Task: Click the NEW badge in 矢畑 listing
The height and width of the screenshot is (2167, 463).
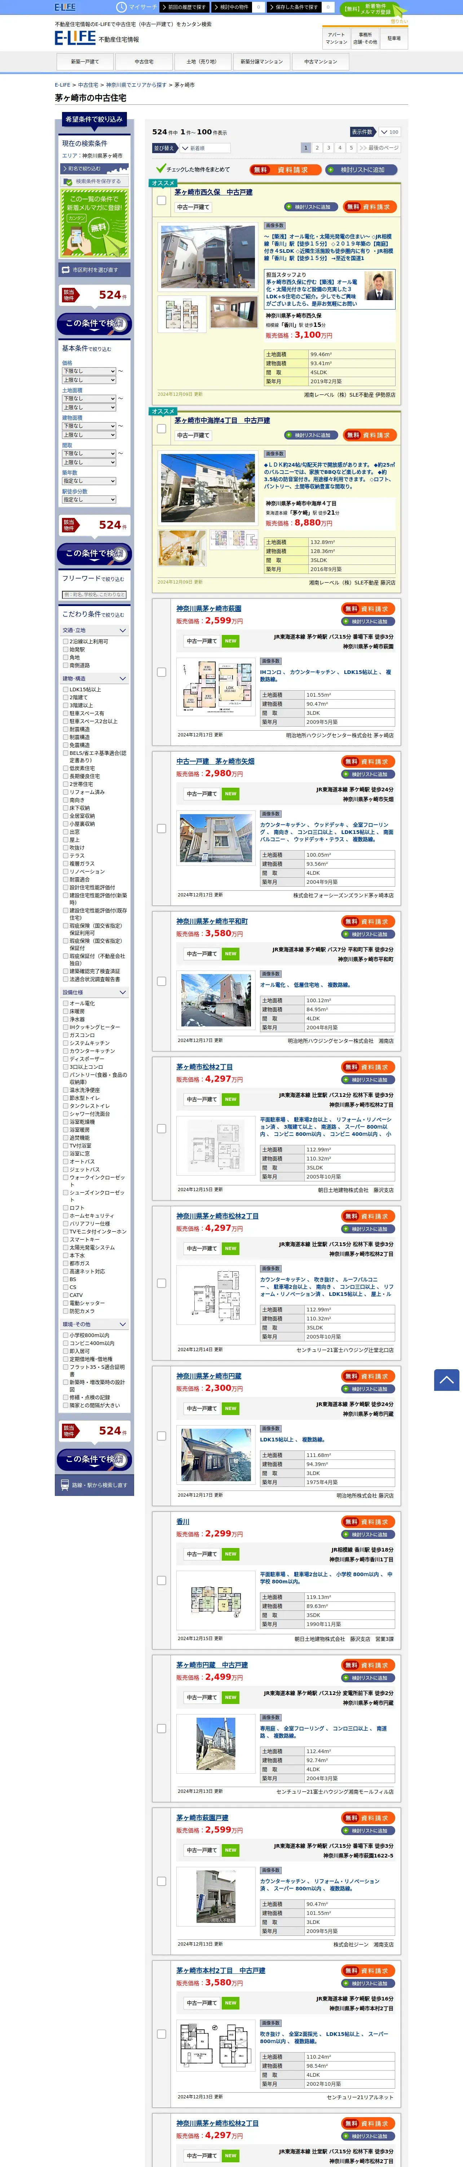Action: pyautogui.click(x=230, y=794)
